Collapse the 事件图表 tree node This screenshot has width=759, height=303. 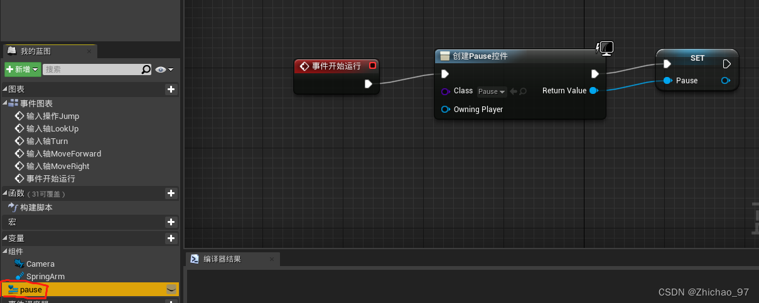[4, 103]
